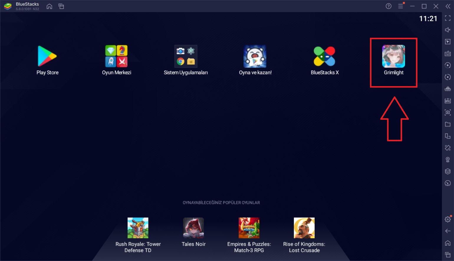454x261 pixels.
Task: Open macro recorder play icon
Action: (x=448, y=65)
